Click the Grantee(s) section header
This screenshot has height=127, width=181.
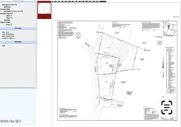coord(18,42)
